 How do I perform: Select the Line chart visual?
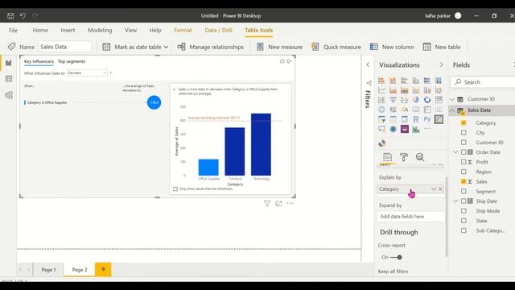pyautogui.click(x=381, y=89)
